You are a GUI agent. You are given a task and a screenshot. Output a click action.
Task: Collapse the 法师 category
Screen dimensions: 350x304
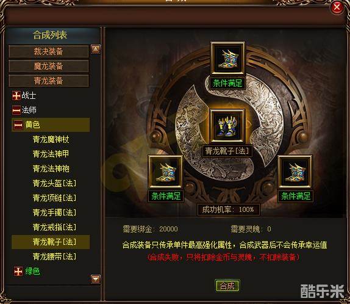pyautogui.click(x=16, y=110)
